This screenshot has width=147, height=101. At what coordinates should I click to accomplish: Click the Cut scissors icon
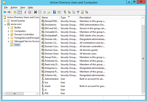(25, 12)
